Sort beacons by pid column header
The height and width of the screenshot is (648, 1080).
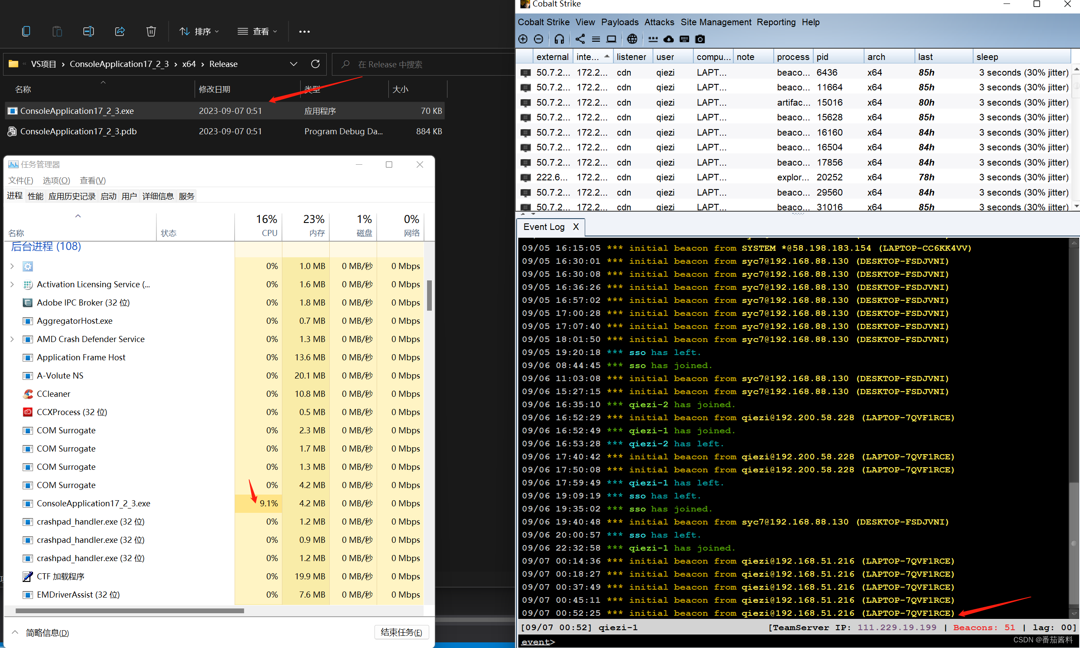pyautogui.click(x=838, y=57)
